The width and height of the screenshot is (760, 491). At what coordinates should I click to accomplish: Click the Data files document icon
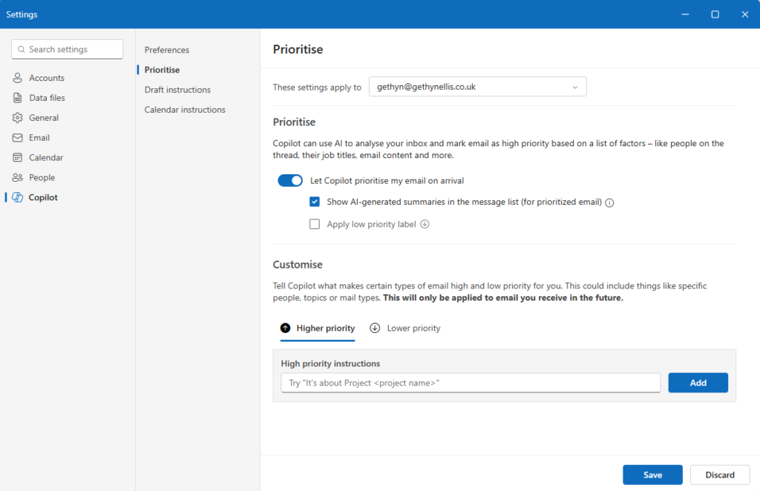click(18, 97)
